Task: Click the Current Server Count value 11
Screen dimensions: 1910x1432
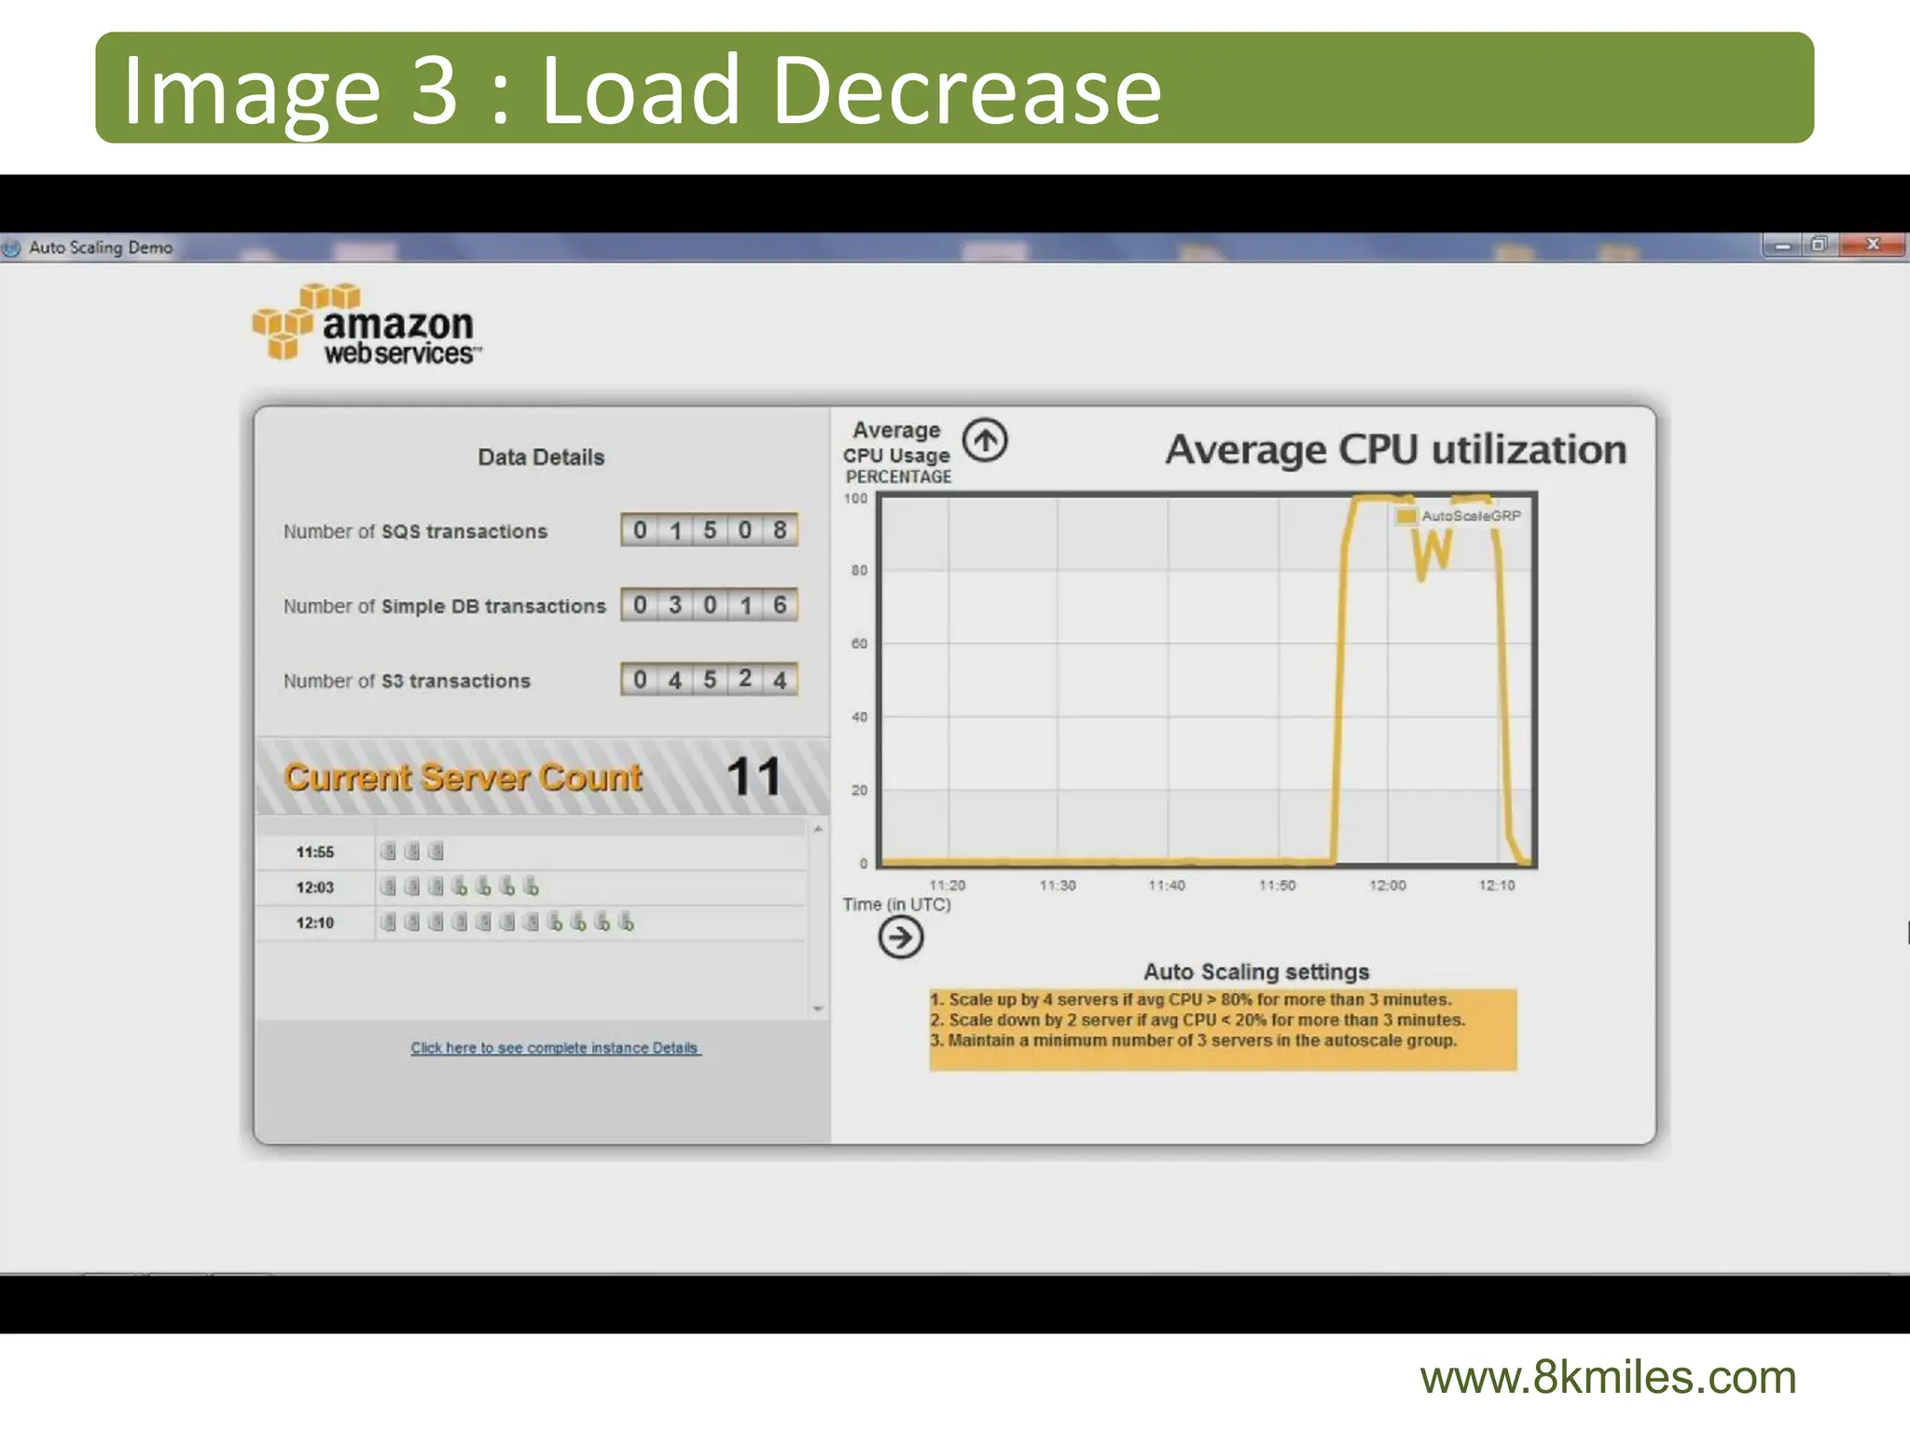Action: (754, 777)
